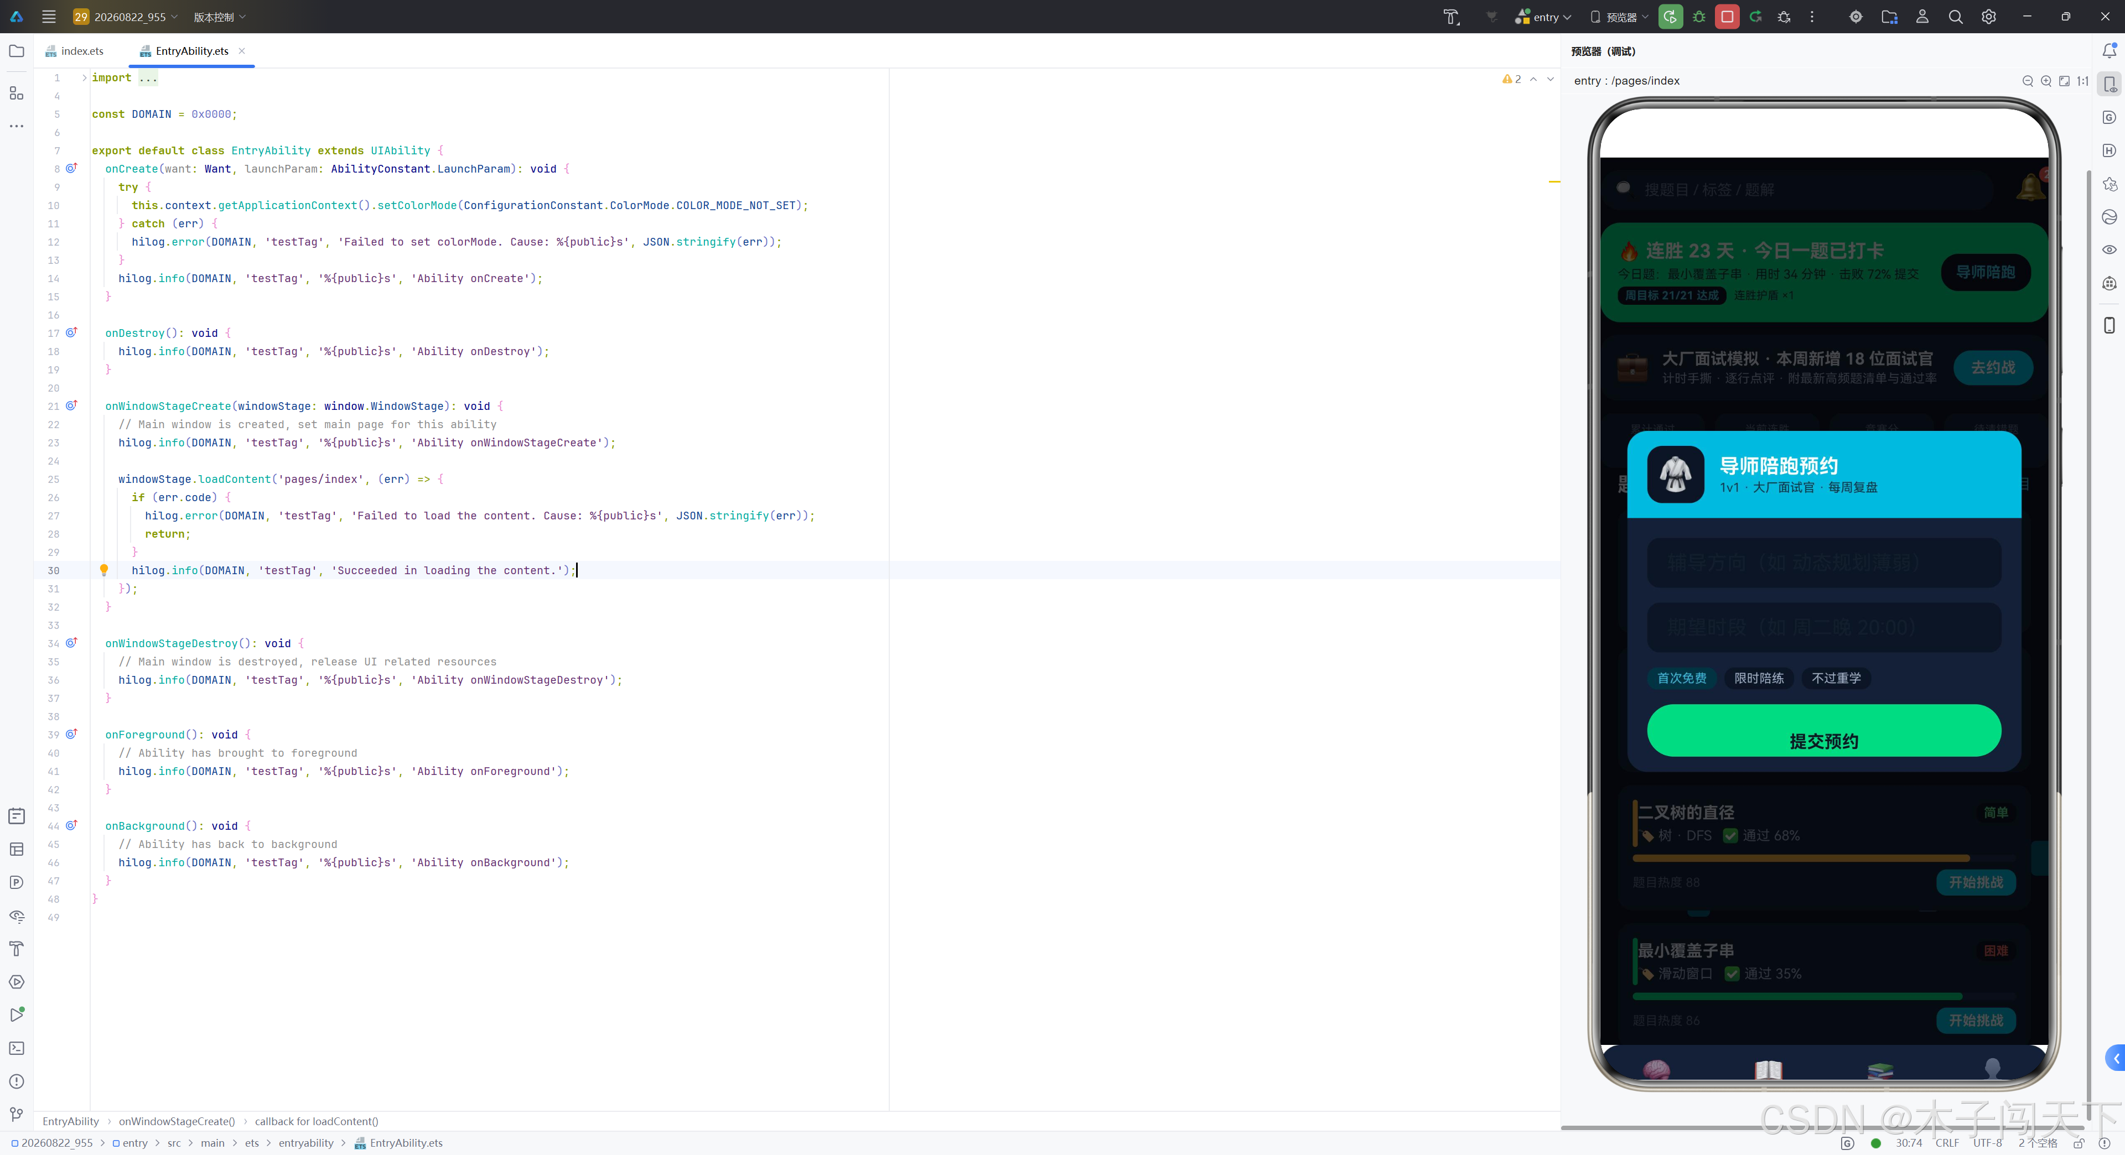Open the version control git branch tool window
This screenshot has width=2125, height=1155.
point(17,1115)
